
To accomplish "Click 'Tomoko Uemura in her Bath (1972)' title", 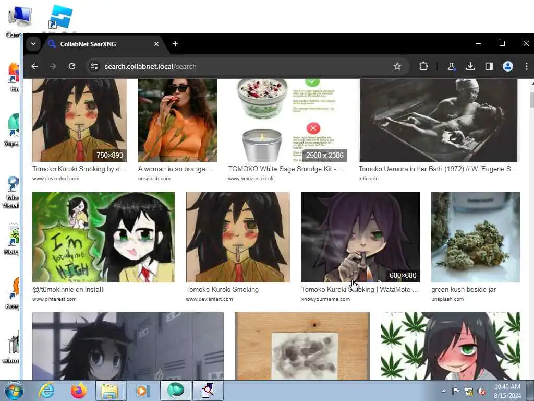I will coord(438,169).
